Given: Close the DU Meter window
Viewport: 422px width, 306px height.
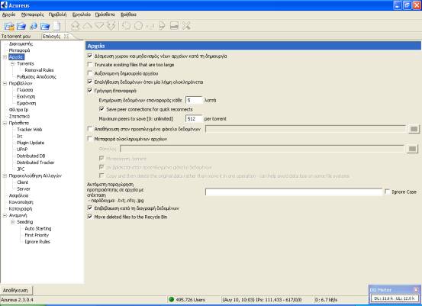Looking at the screenshot, I should point(416,289).
